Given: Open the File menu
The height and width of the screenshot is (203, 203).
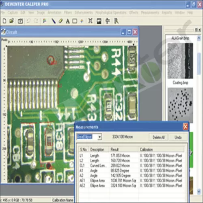Looking at the screenshot, I should 2,13.
